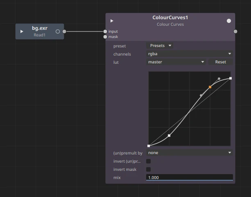Enable the invert (un)premult checkbox
Screen dimensions: 251x197
click(148, 161)
